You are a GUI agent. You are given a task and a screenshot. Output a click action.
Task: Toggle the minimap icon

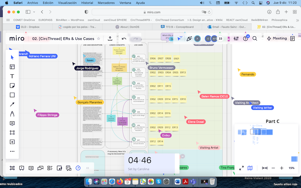click(250, 168)
